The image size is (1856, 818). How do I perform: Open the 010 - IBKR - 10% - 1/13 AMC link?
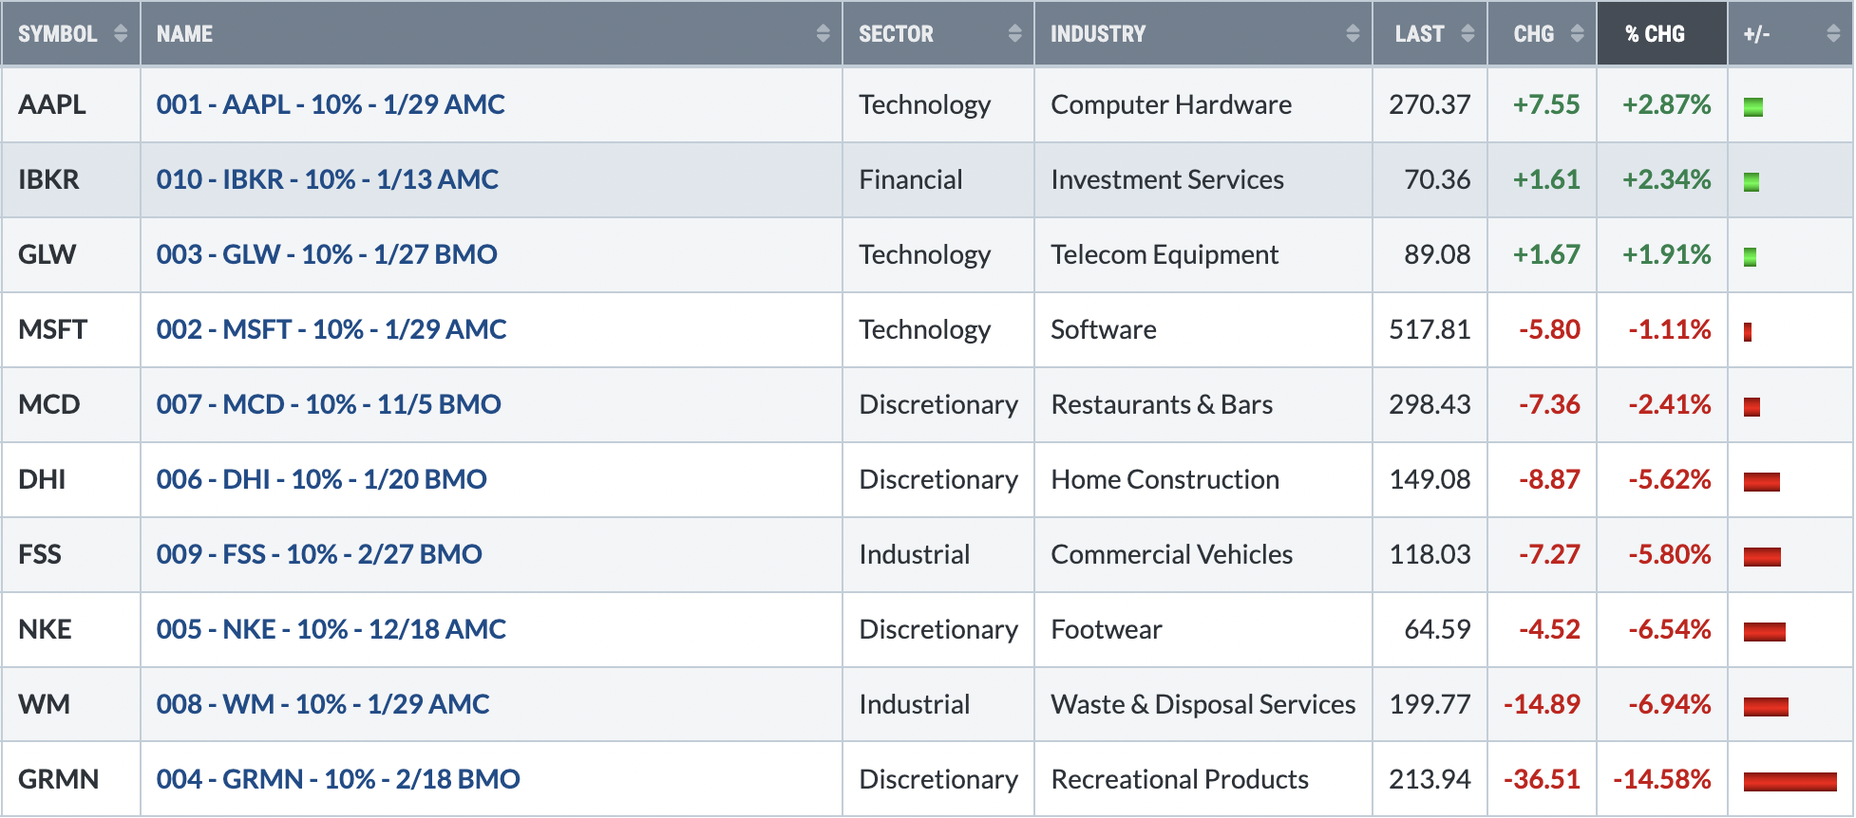click(x=328, y=179)
